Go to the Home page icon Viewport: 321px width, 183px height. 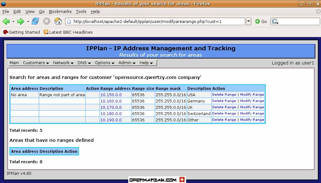pos(58,21)
